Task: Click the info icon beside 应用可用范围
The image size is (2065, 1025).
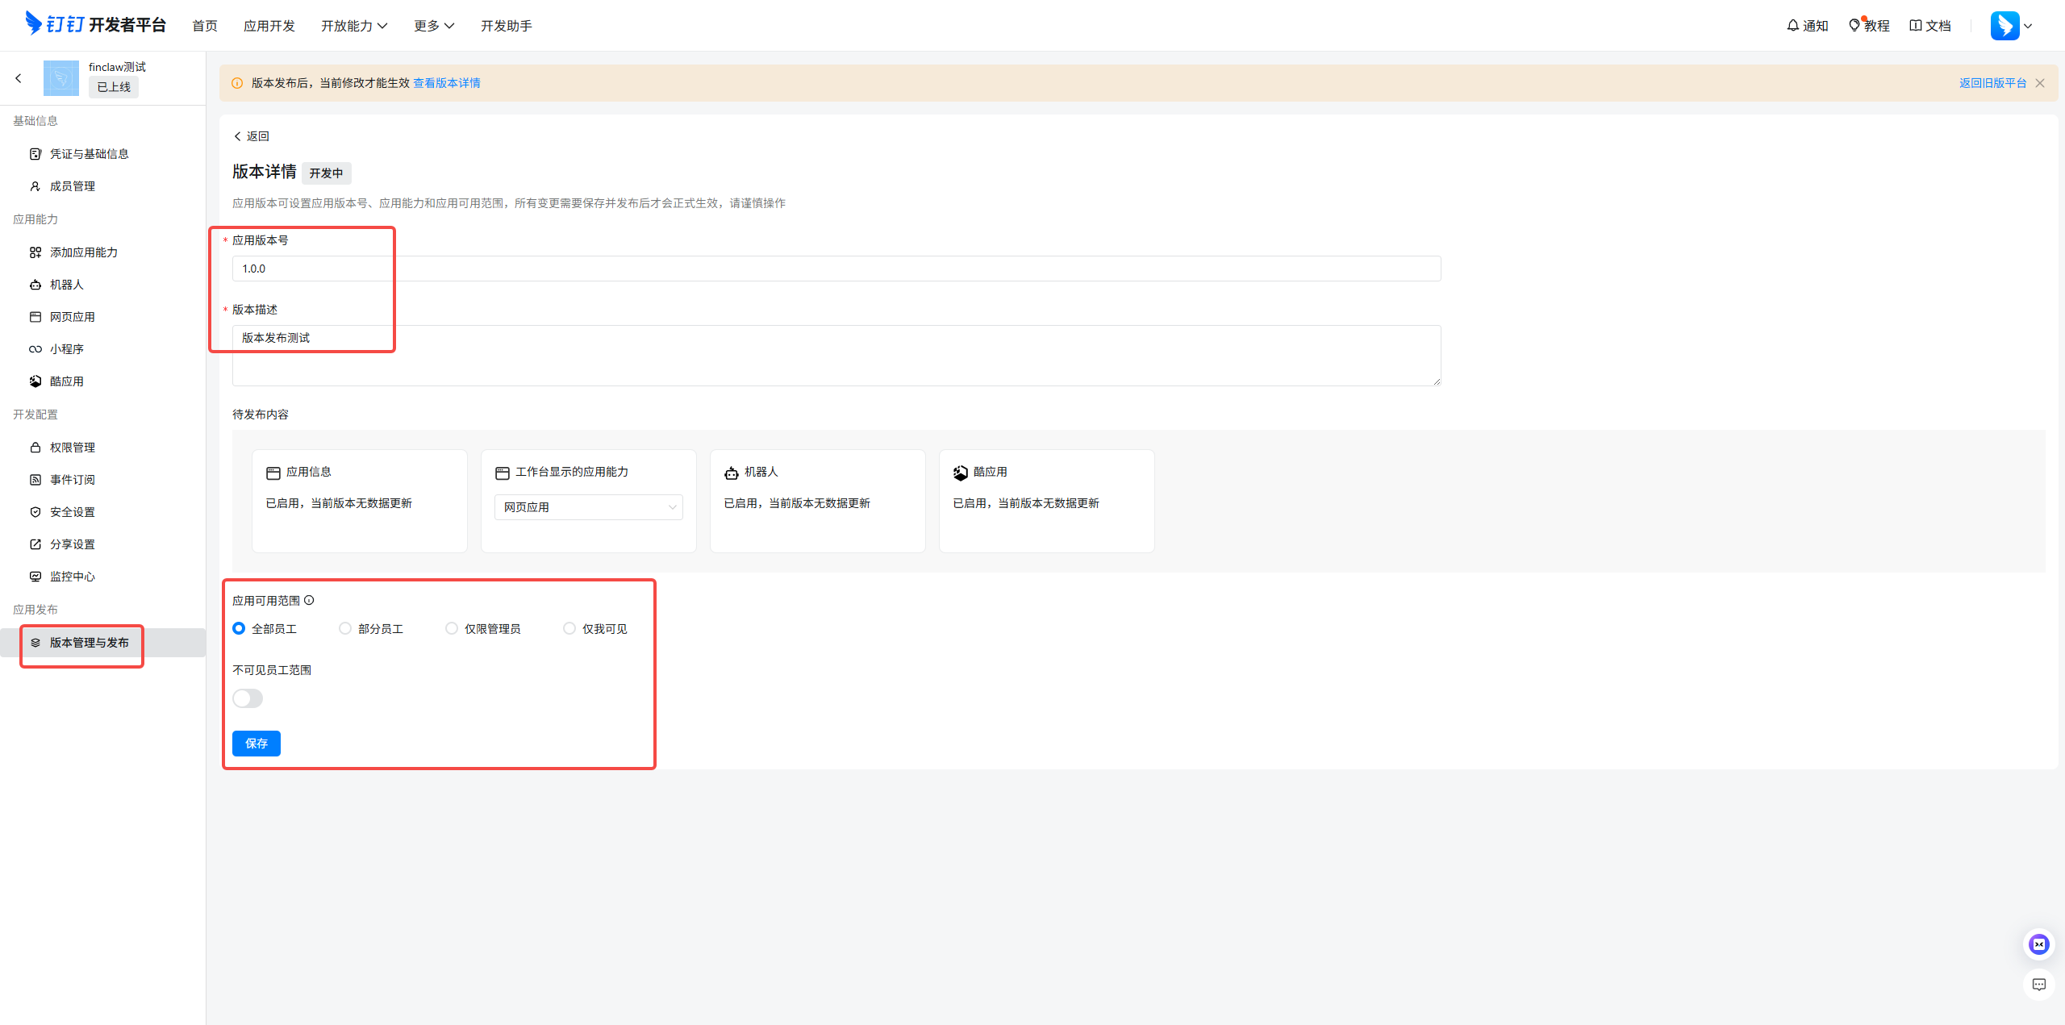Action: click(x=309, y=600)
